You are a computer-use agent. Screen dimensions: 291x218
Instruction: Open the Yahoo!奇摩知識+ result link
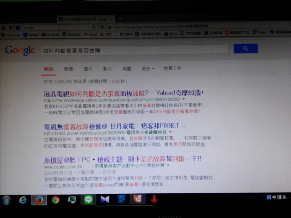pos(124,93)
